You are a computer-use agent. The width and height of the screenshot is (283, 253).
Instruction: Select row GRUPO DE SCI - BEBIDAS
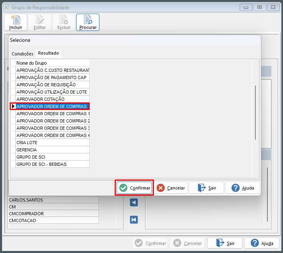[x=53, y=164]
